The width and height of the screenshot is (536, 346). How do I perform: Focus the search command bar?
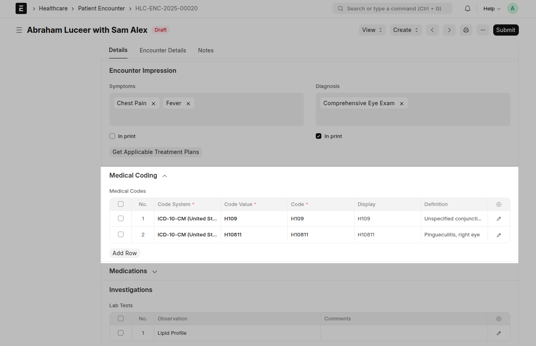click(393, 8)
